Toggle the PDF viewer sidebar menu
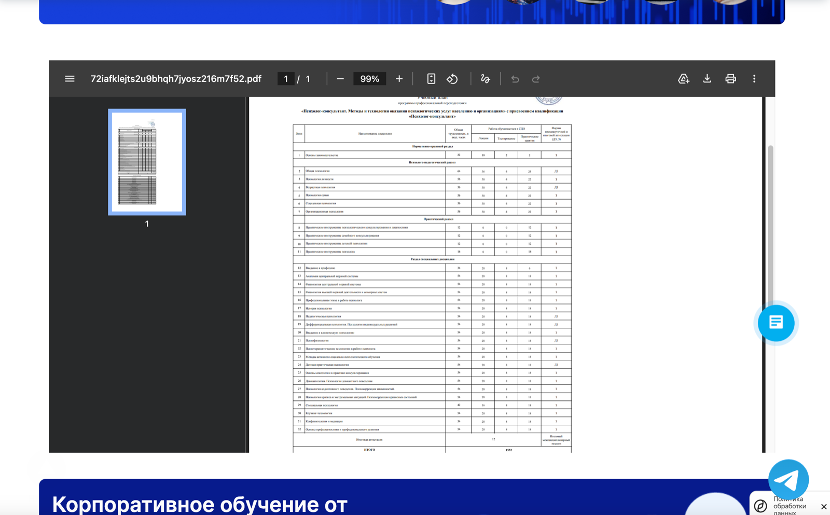Screen dimensions: 830x515 point(70,79)
